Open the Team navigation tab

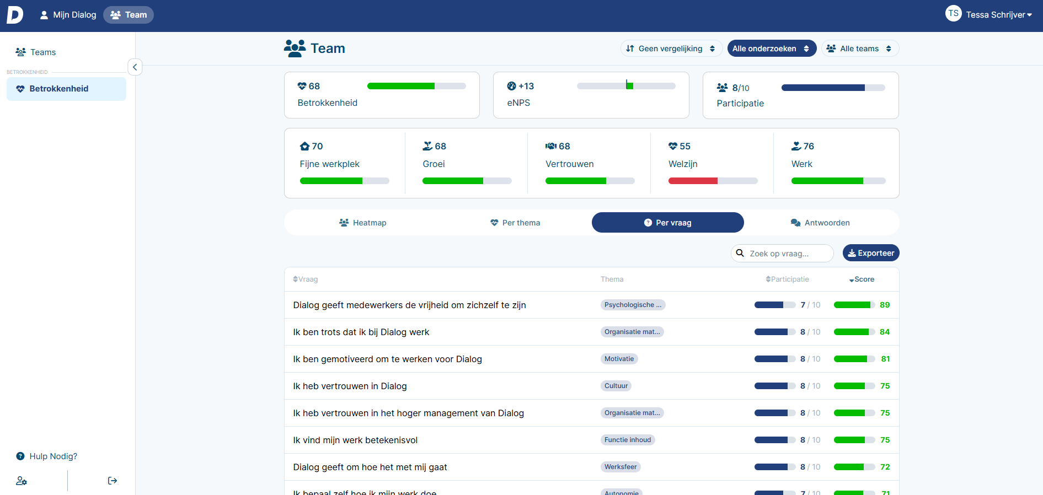tap(129, 15)
